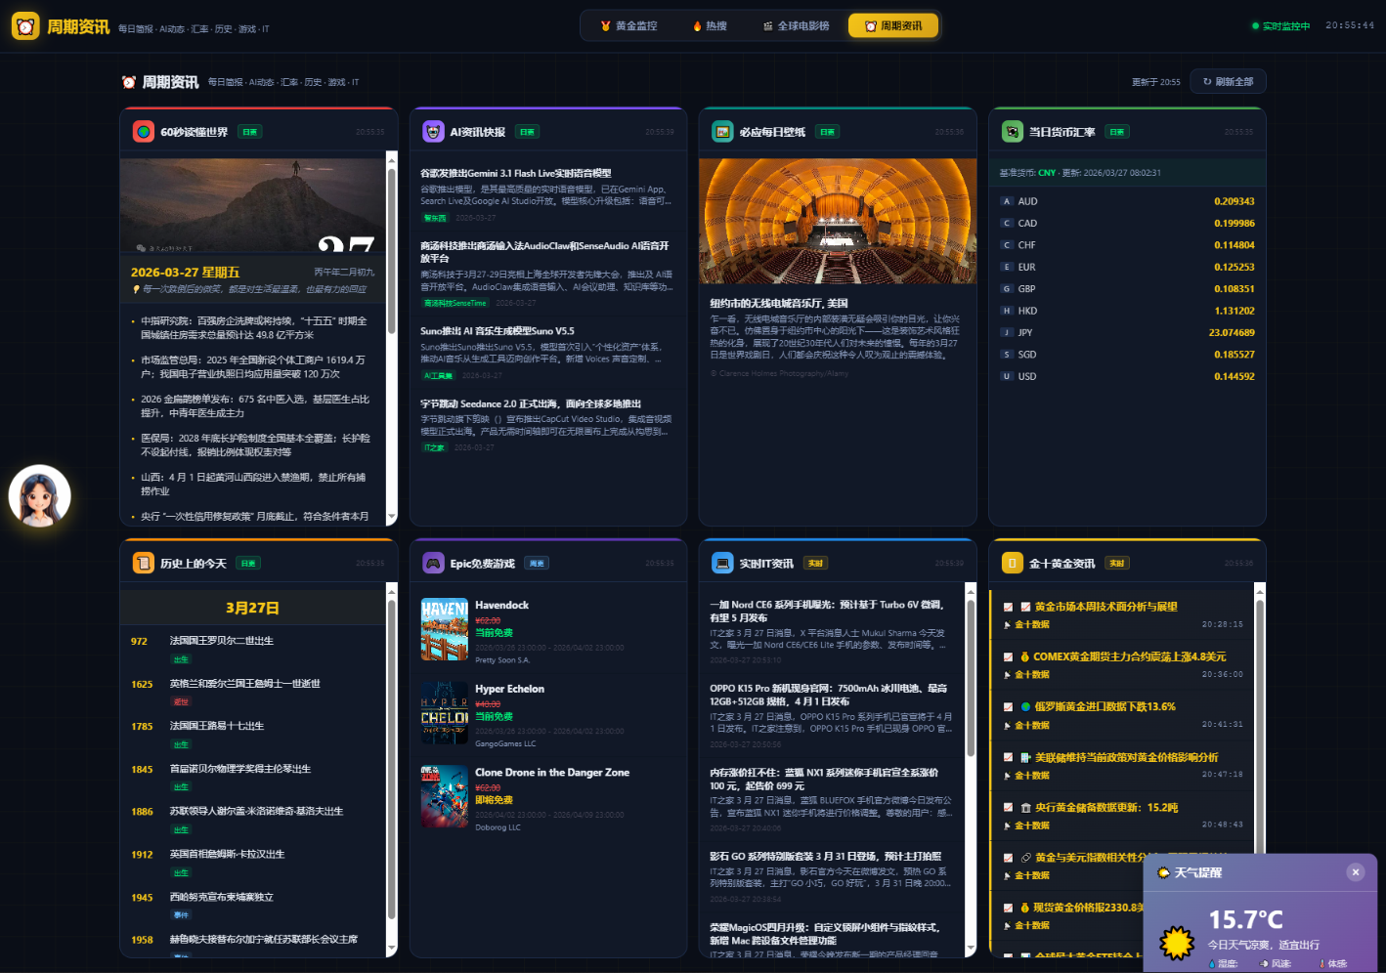1386x973 pixels.
Task: Click the 60秒读懂世界 card icon
Action: click(144, 132)
